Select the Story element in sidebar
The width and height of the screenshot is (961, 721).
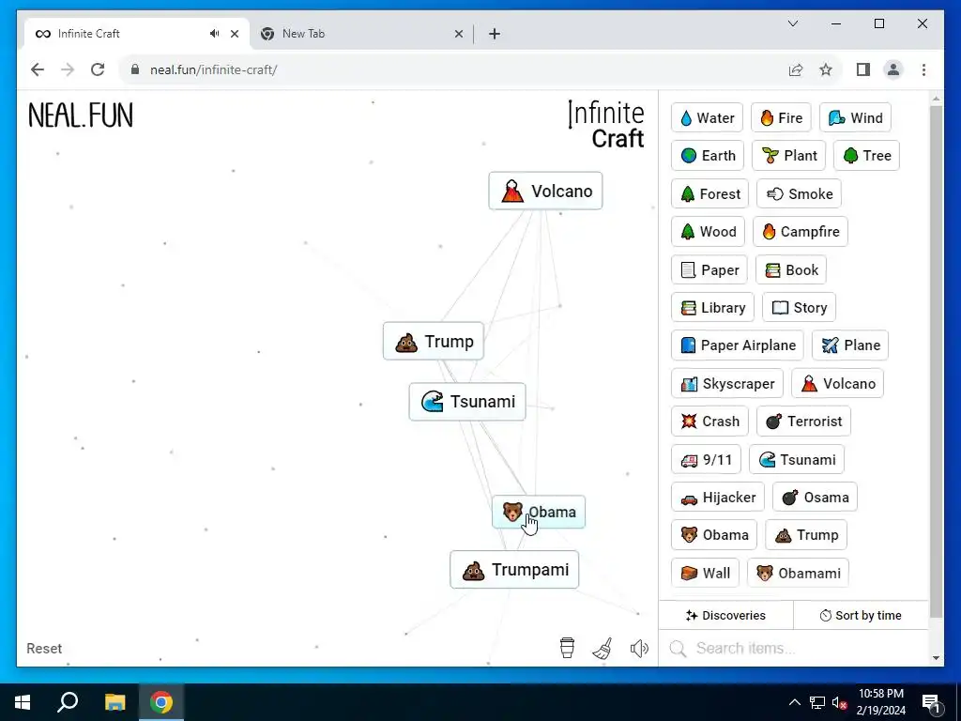799,308
